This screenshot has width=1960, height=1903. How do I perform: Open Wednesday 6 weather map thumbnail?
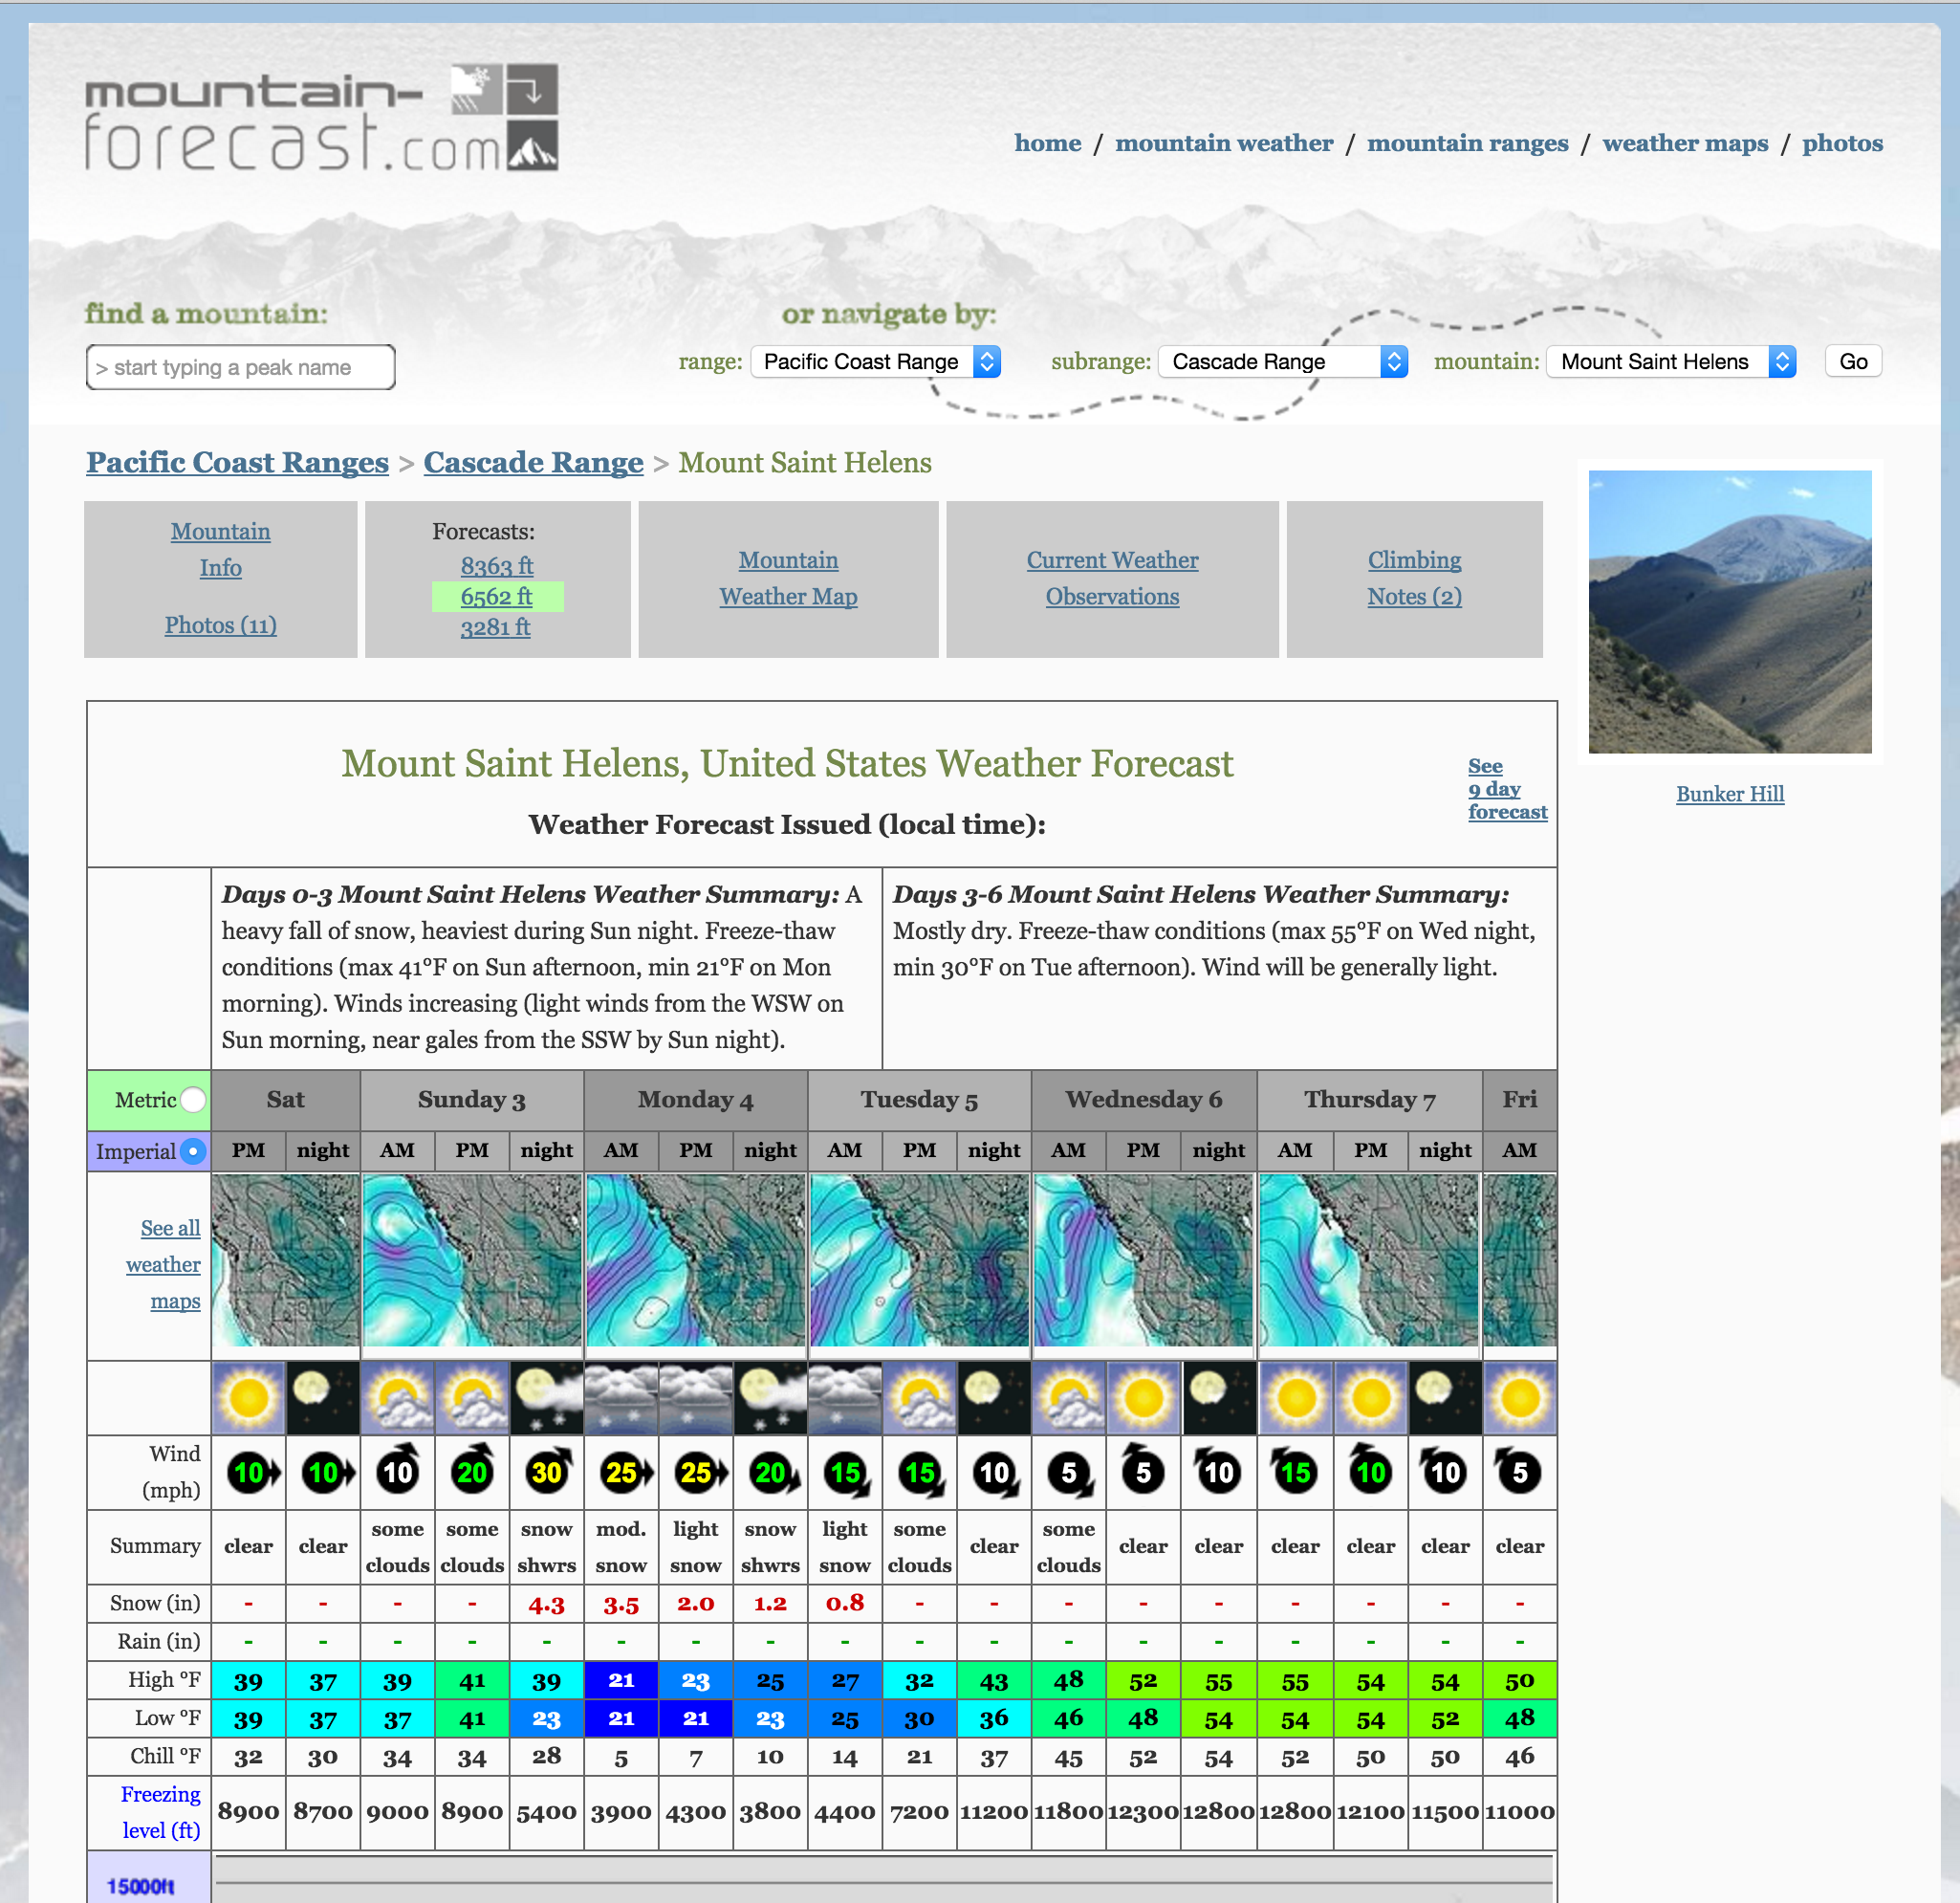1144,1260
